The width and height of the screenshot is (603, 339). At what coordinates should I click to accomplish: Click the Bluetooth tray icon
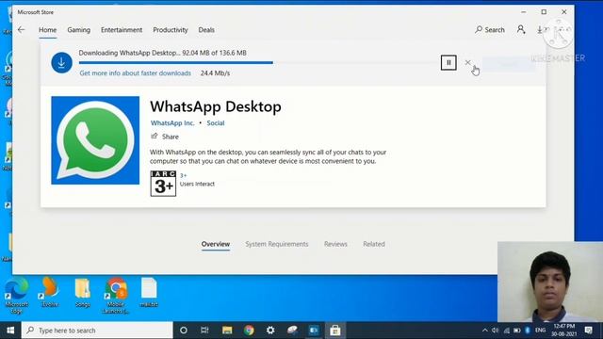coord(528,331)
